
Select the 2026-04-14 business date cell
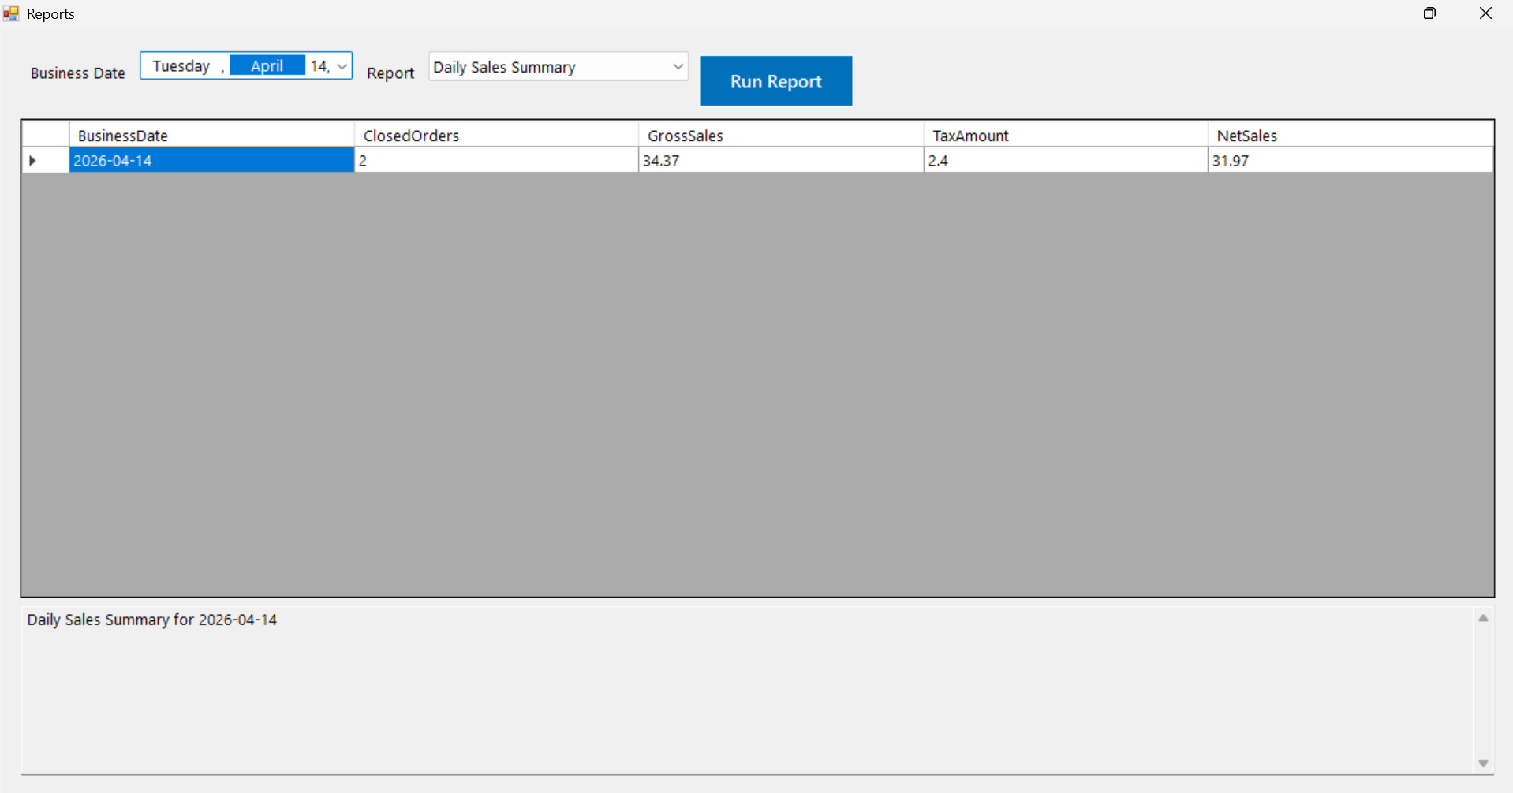211,161
